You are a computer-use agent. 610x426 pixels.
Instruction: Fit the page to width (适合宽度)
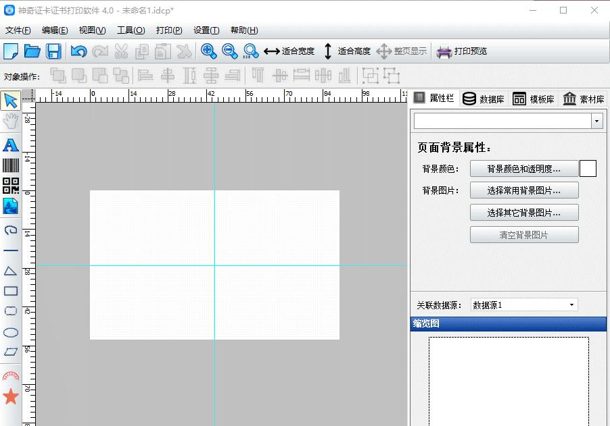[x=289, y=51]
